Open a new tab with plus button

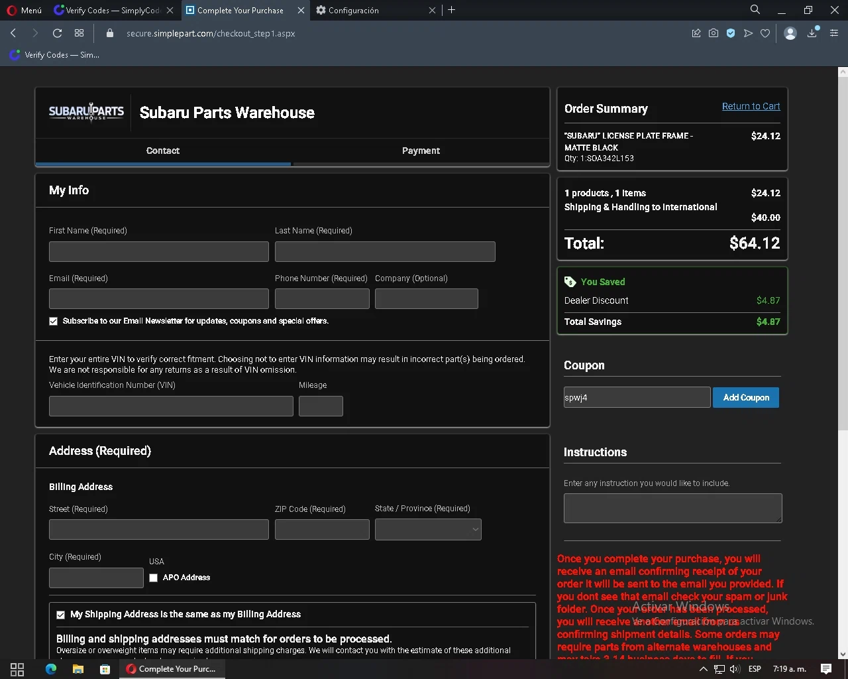(x=452, y=10)
